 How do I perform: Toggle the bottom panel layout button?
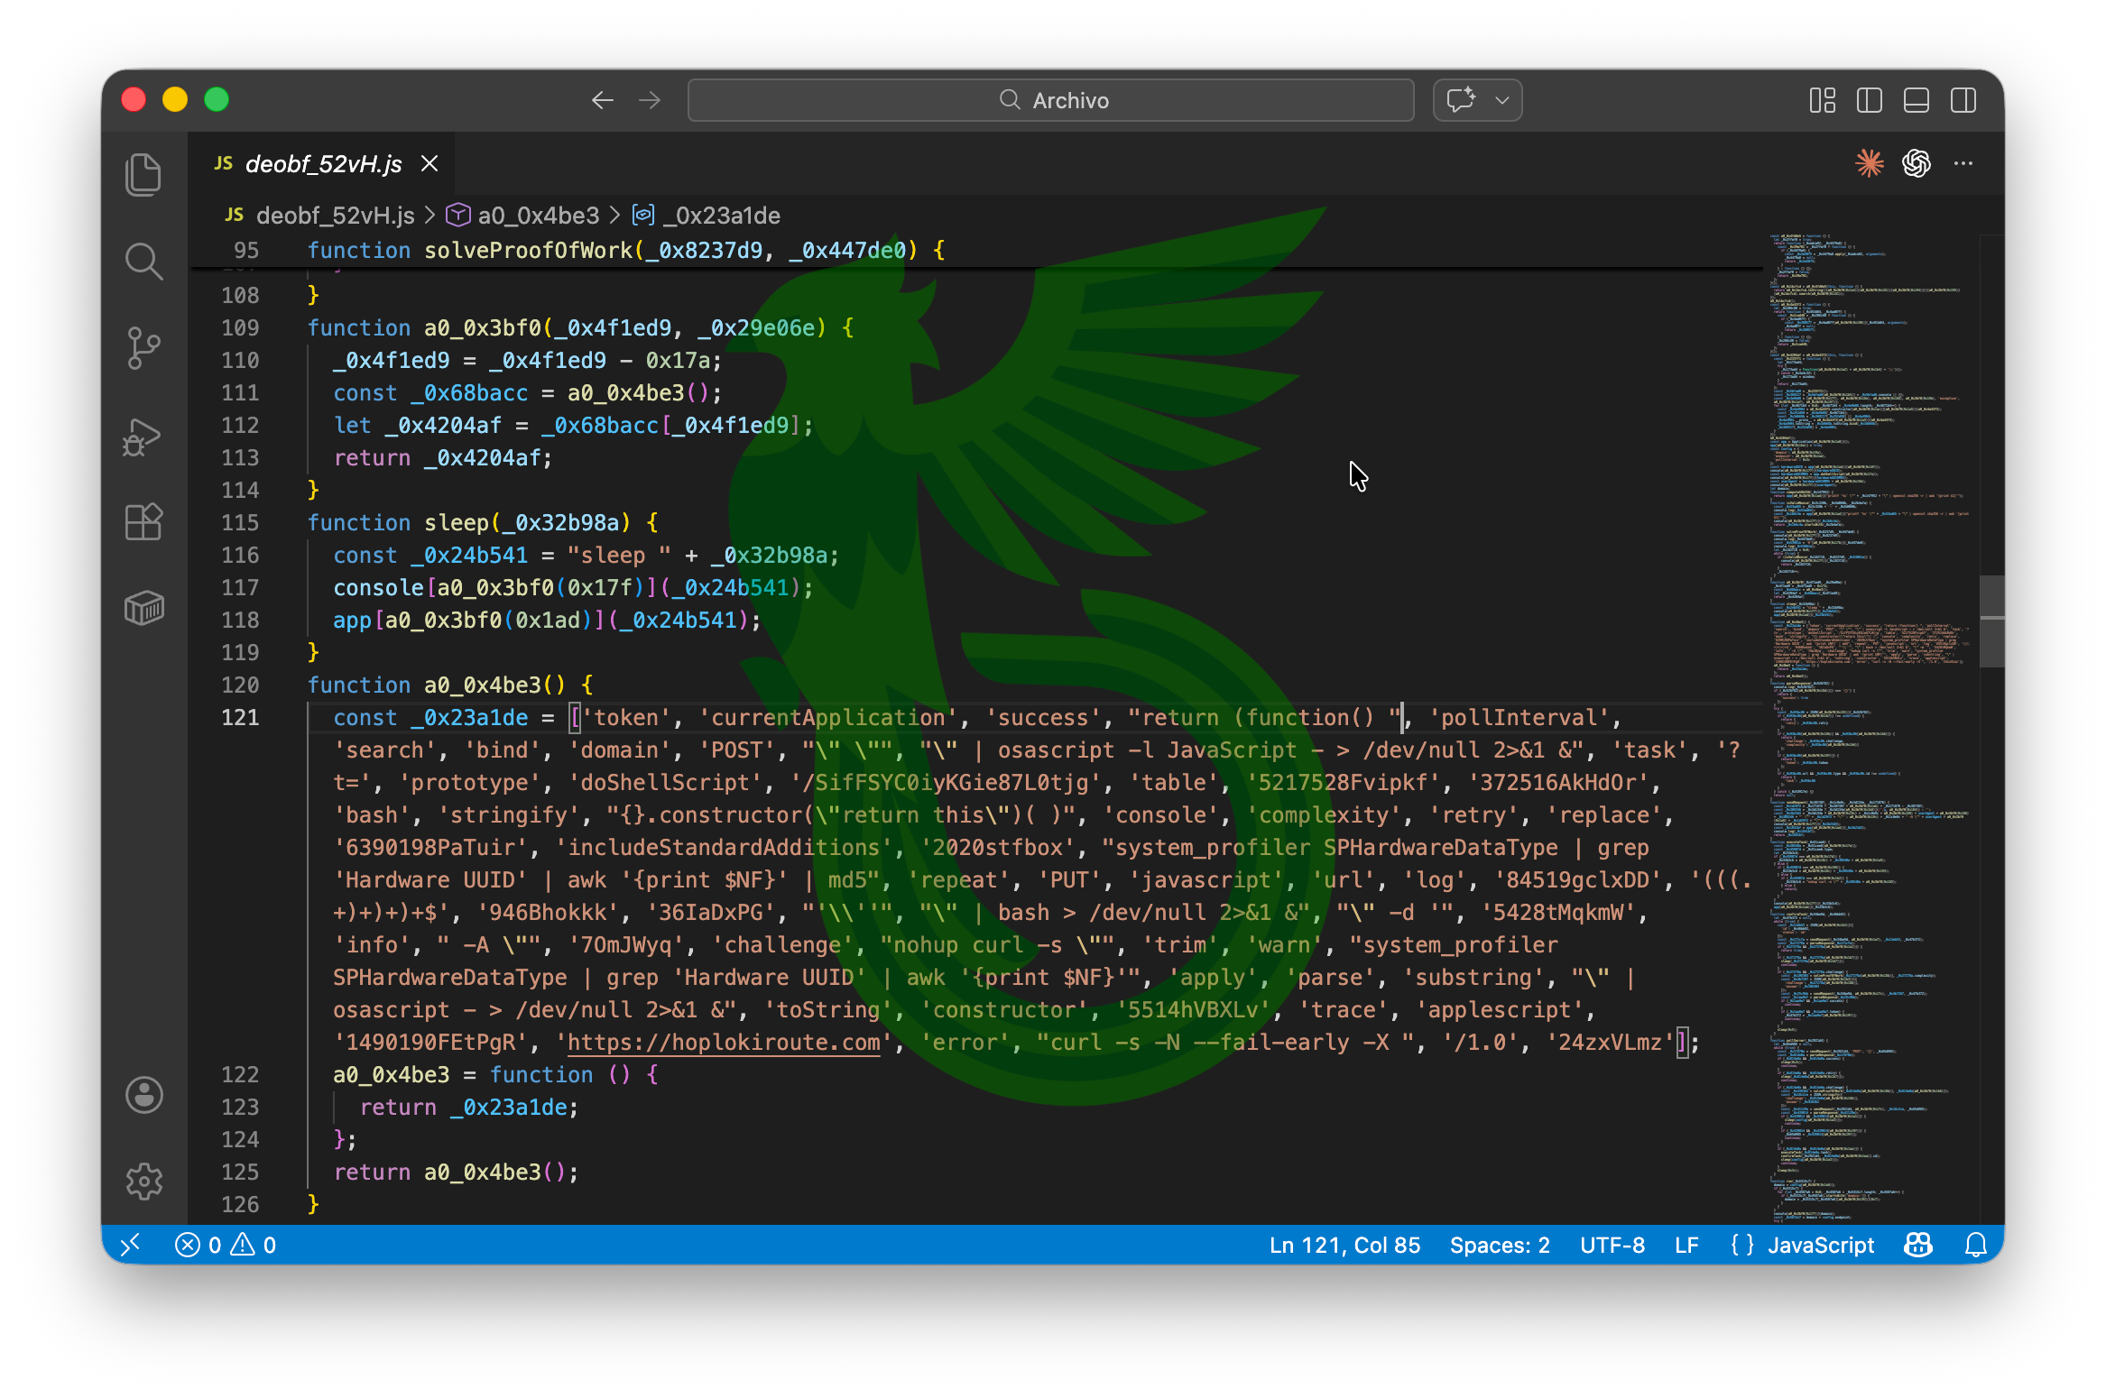click(1916, 100)
